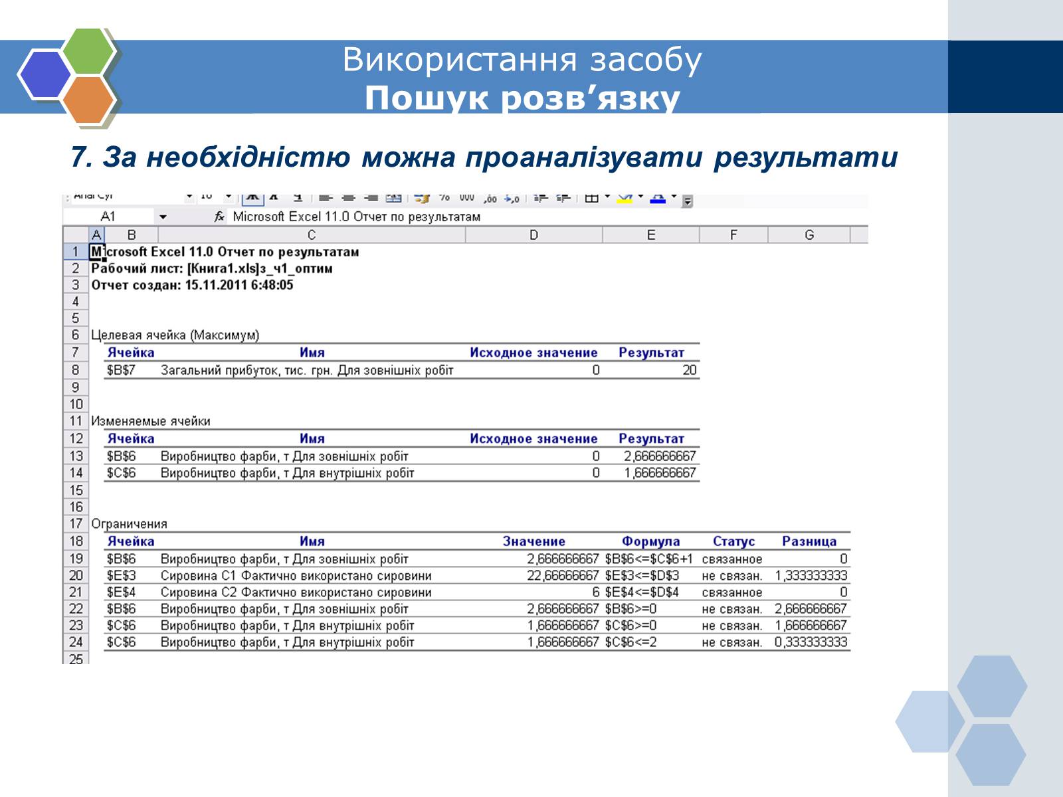Screen dimensions: 1063x797
Task: Open fill color dropdown arrow
Action: (640, 197)
